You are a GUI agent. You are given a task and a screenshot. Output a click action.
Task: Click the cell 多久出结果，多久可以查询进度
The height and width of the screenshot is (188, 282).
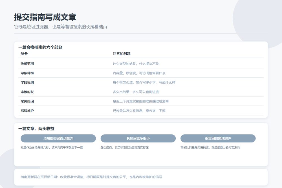tap(136, 92)
